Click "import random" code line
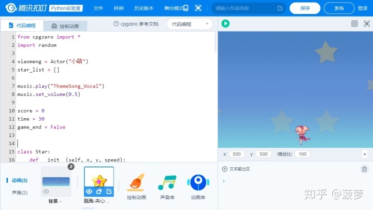 point(37,45)
